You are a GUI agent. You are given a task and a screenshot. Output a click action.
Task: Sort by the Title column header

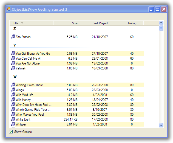[16, 23]
